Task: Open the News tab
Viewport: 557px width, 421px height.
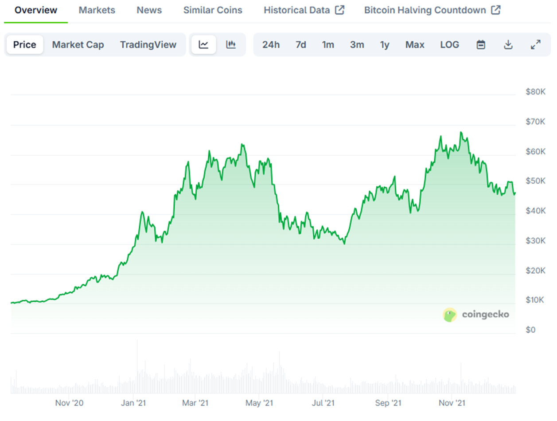Action: pos(149,10)
